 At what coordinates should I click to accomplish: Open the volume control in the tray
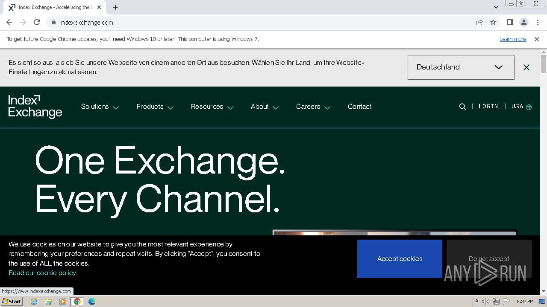[x=486, y=301]
